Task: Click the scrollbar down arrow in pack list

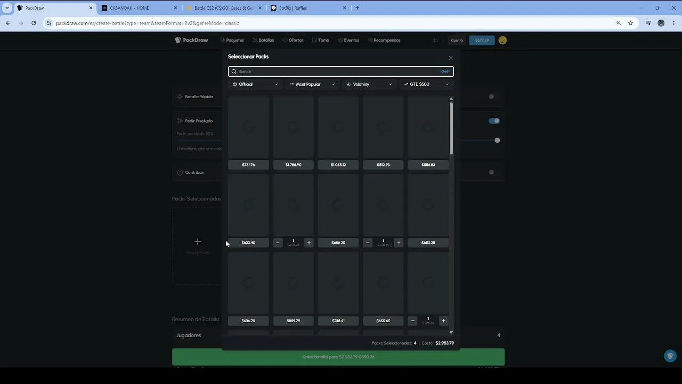Action: click(x=451, y=332)
